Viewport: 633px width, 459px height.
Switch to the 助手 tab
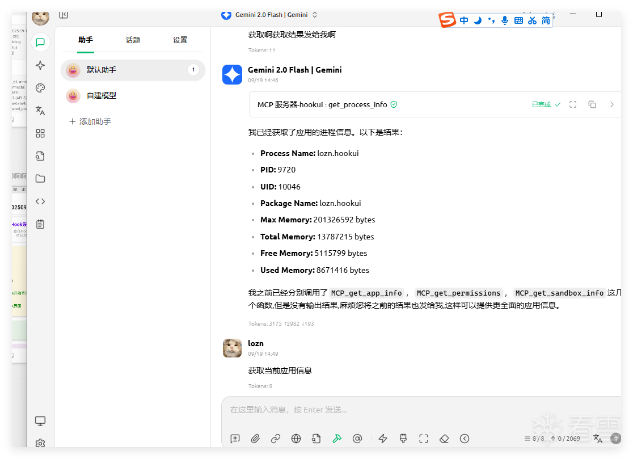pos(86,40)
